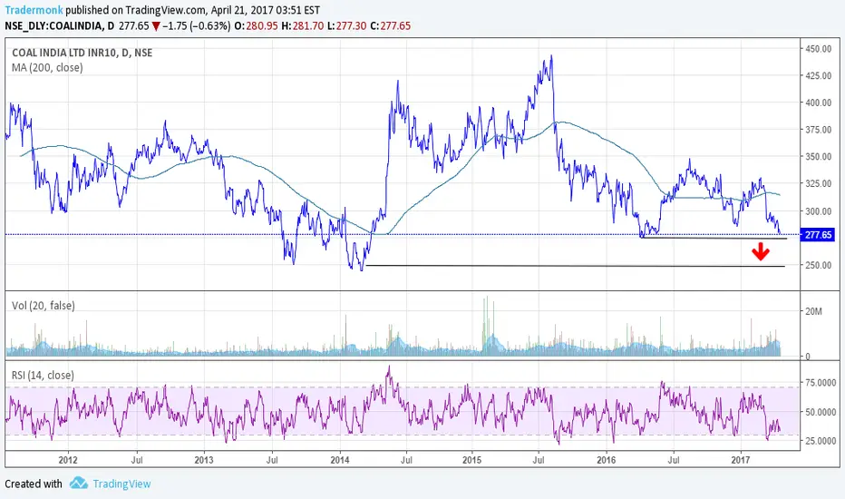Click the open value O:280.95

pos(257,26)
